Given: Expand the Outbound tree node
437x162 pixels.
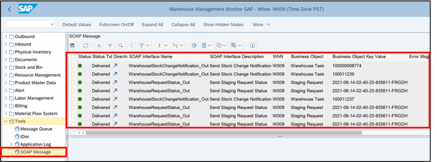Looking at the screenshot, I should pyautogui.click(x=6, y=37).
